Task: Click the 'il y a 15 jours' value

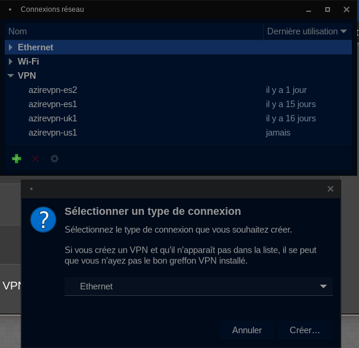Action: (291, 104)
